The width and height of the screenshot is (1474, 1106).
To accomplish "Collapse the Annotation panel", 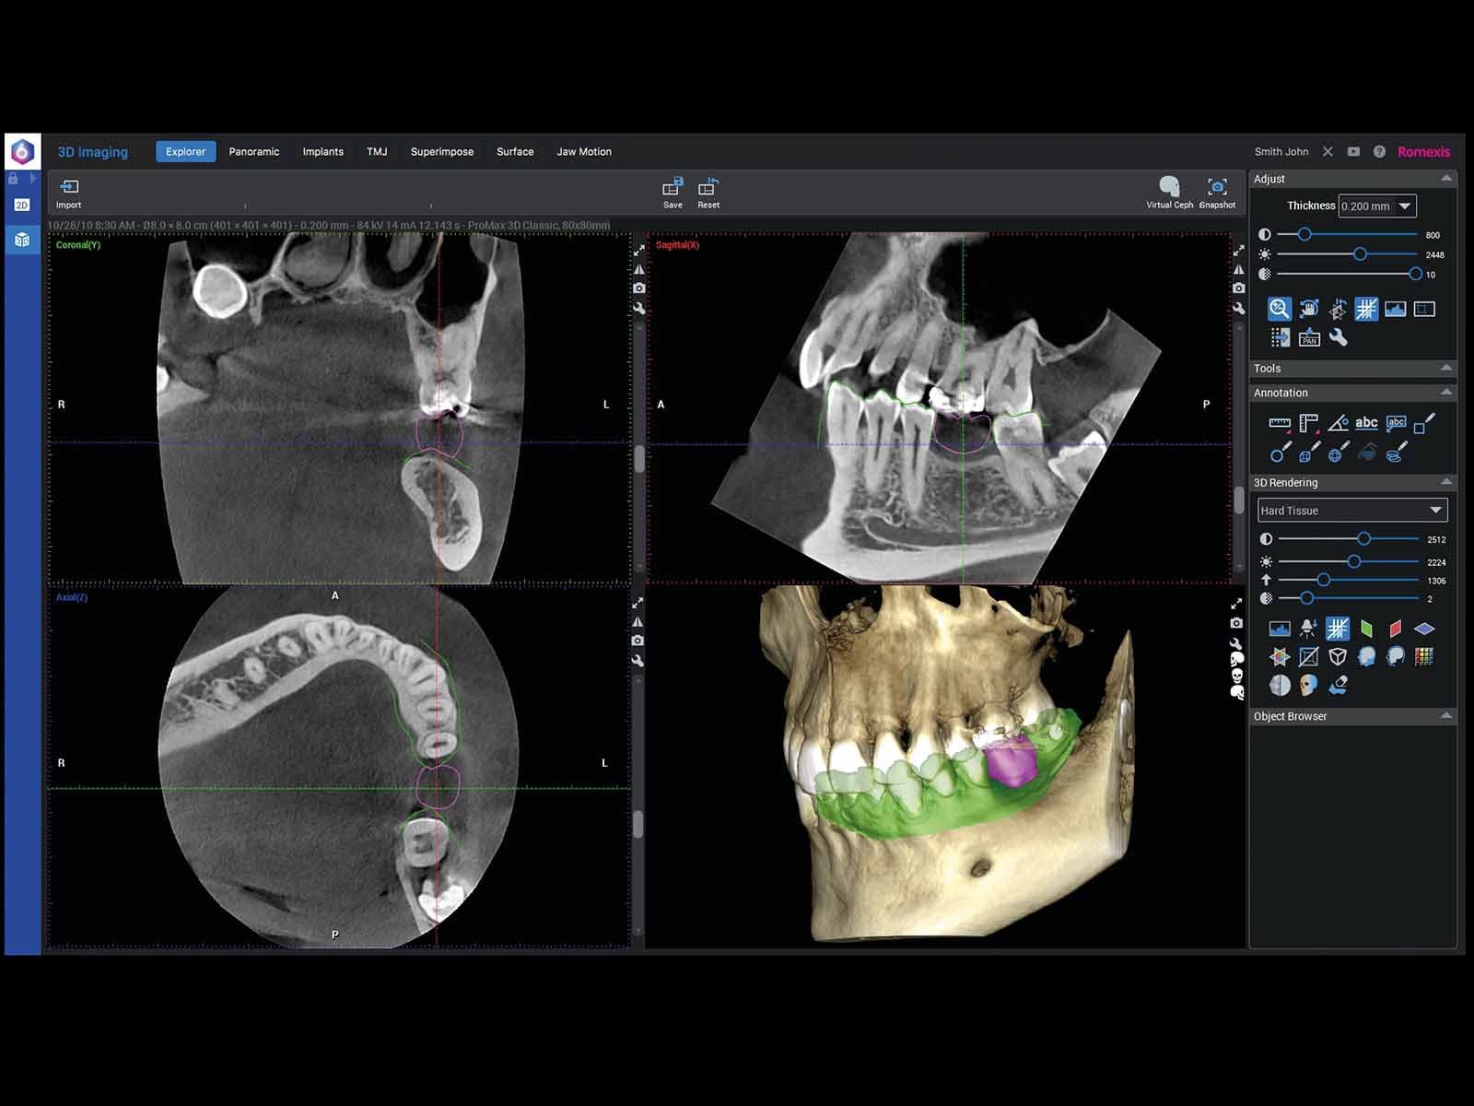I will (x=1446, y=393).
